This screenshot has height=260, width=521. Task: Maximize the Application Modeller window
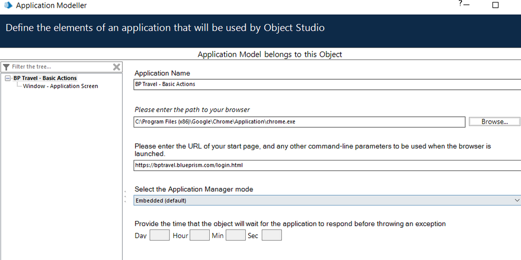[x=495, y=5]
